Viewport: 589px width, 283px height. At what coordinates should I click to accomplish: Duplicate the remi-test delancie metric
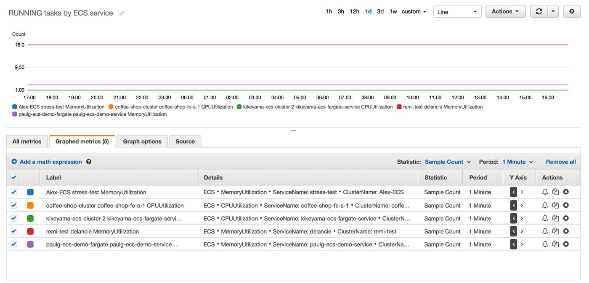[555, 231]
